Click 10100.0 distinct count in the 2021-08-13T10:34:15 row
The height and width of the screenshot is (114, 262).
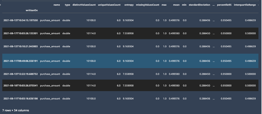(x=91, y=20)
